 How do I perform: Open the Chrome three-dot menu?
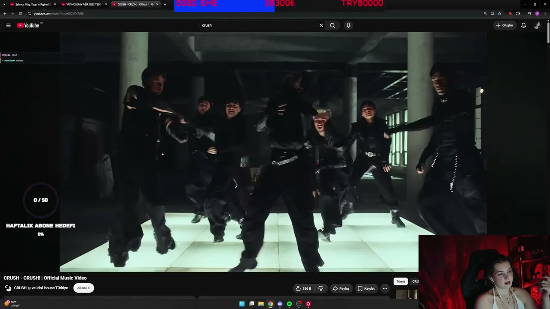tap(545, 13)
